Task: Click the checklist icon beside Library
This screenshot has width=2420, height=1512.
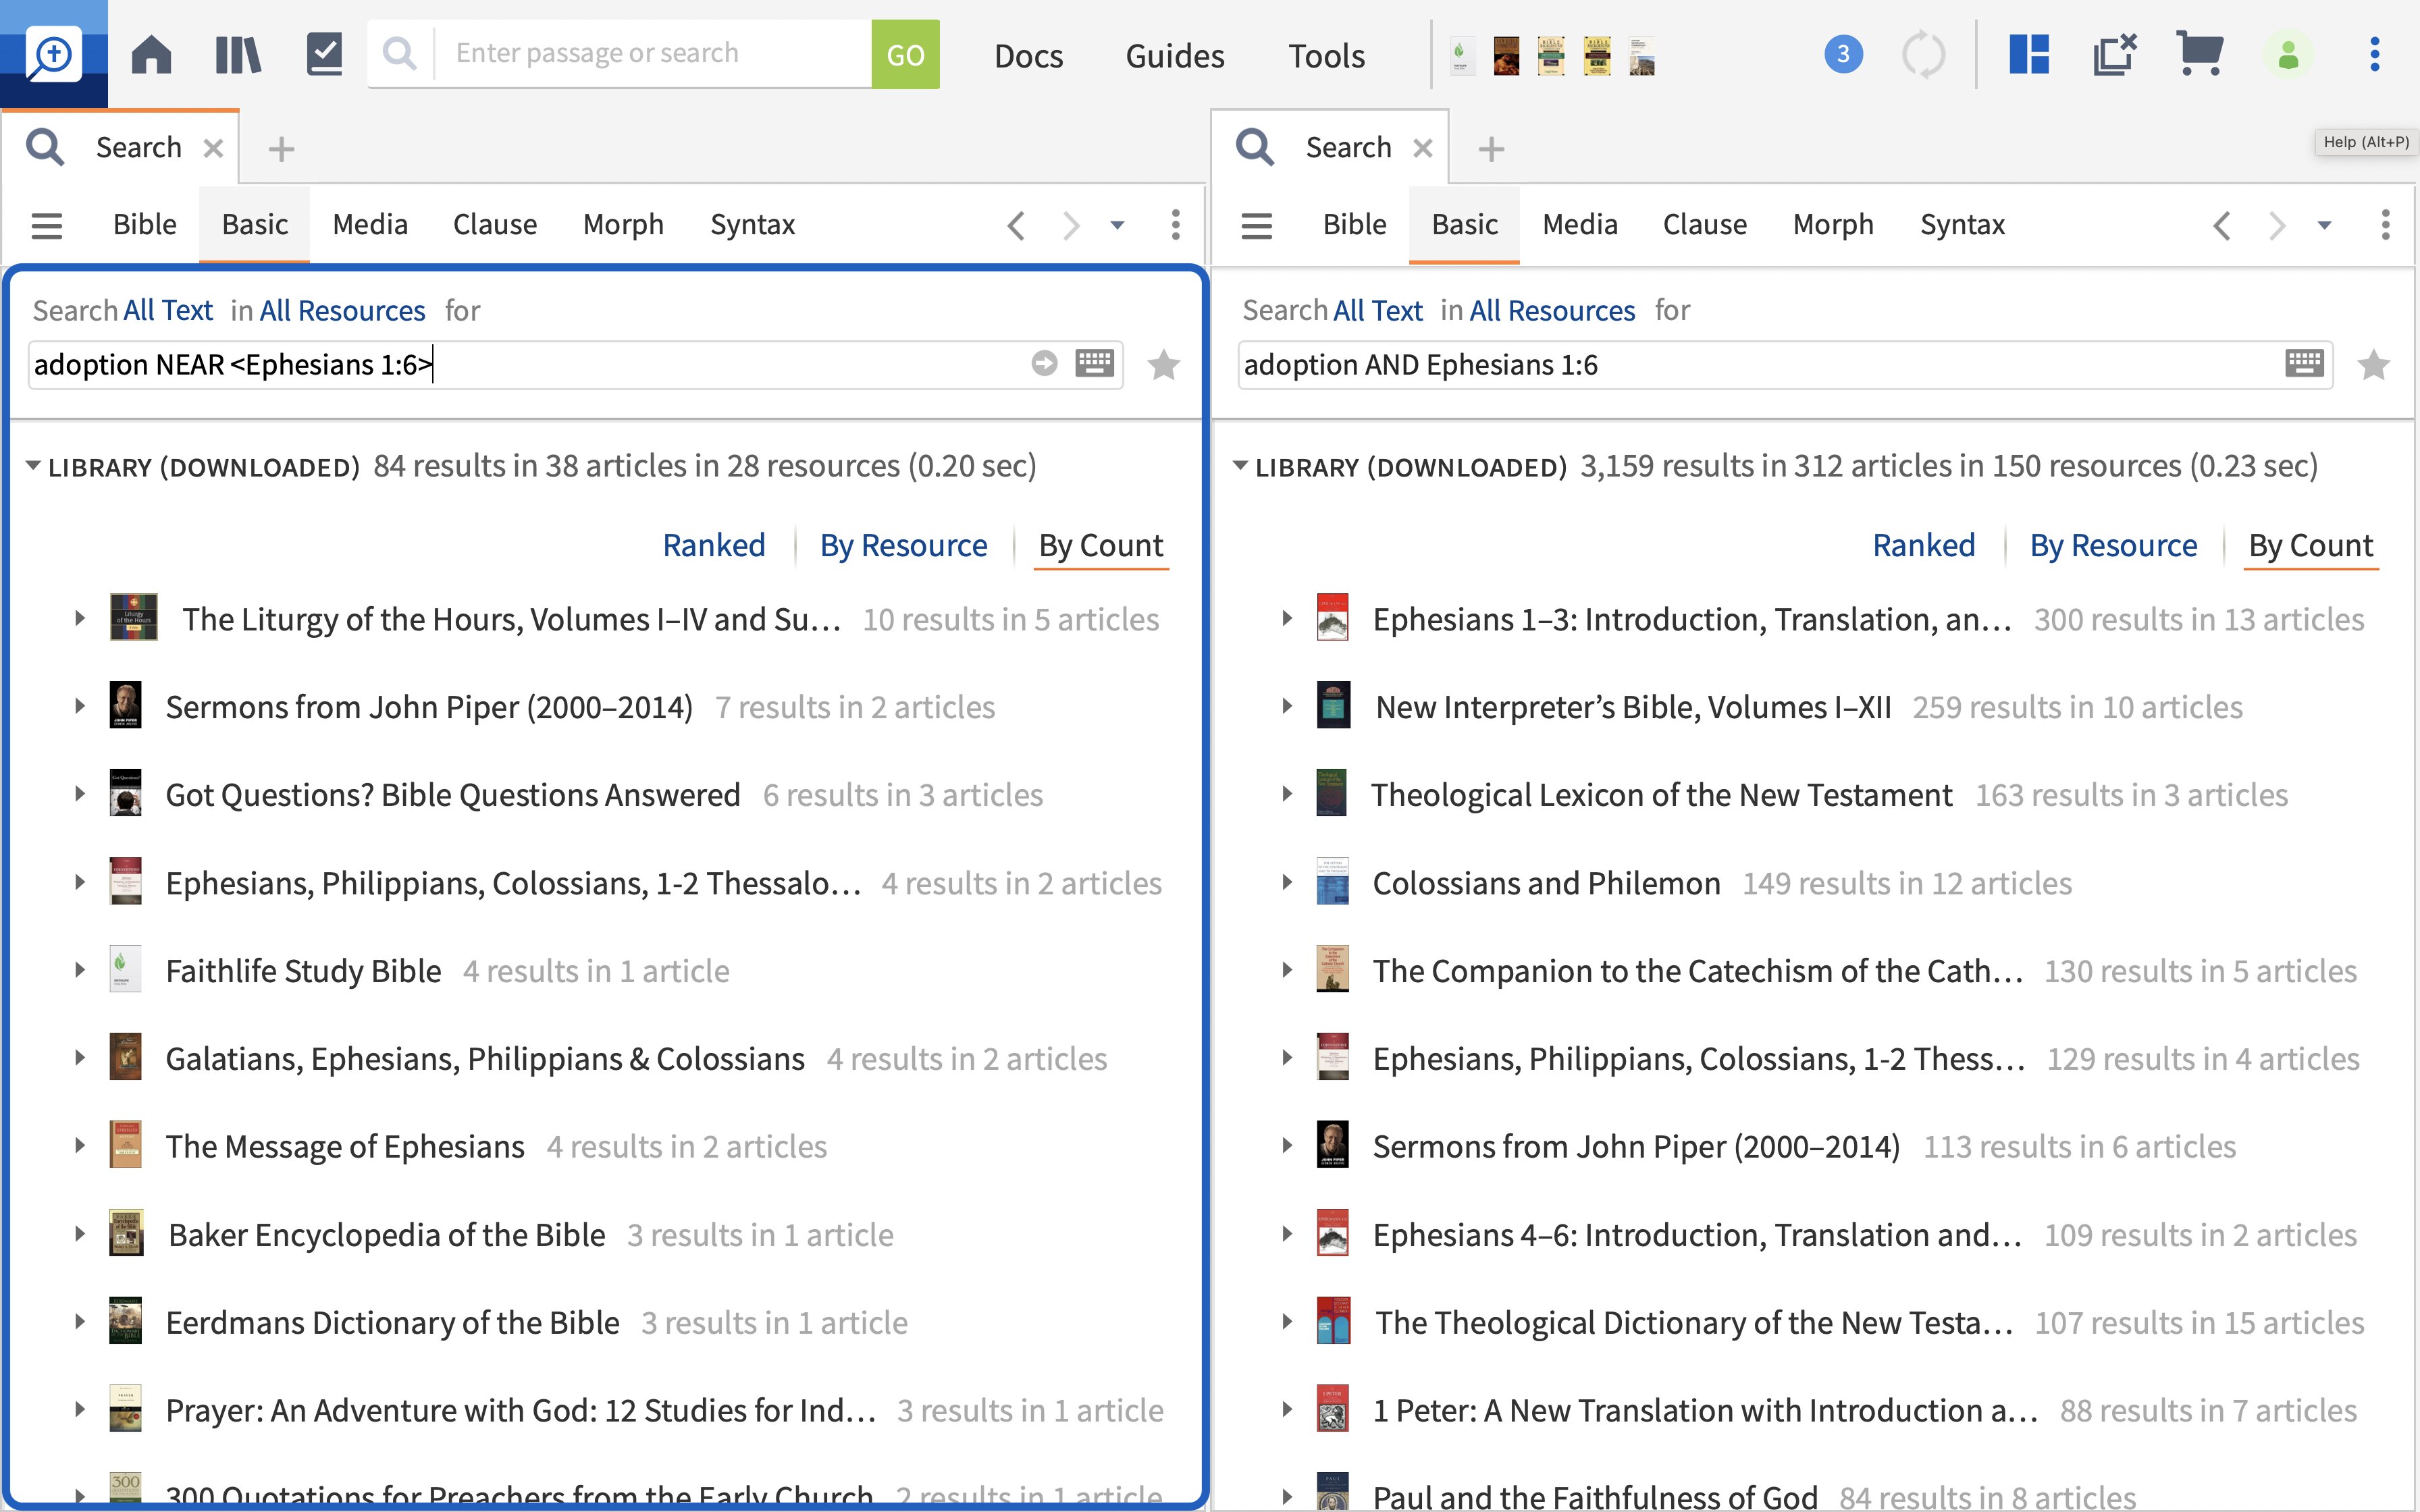Action: point(324,54)
